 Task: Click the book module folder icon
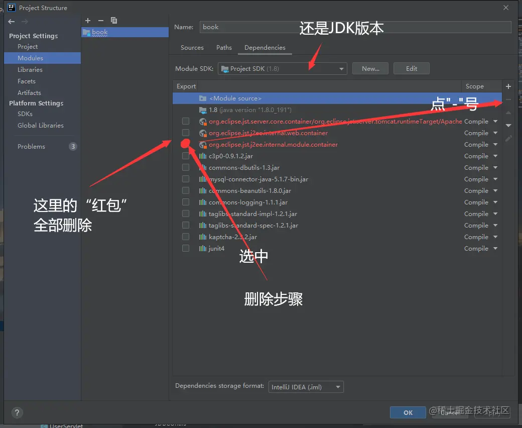tap(86, 32)
